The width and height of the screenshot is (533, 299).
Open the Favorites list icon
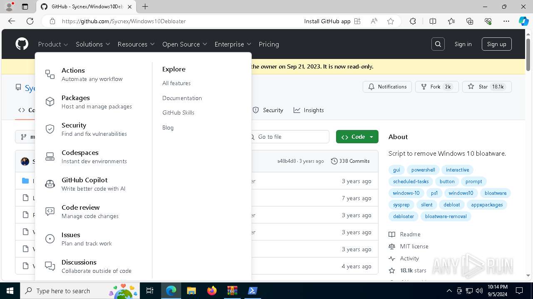pyautogui.click(x=451, y=21)
